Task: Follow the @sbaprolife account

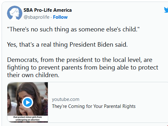Action: coord(60,17)
